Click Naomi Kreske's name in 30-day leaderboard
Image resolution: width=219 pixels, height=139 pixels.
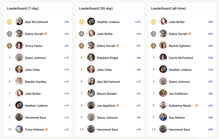(107, 94)
